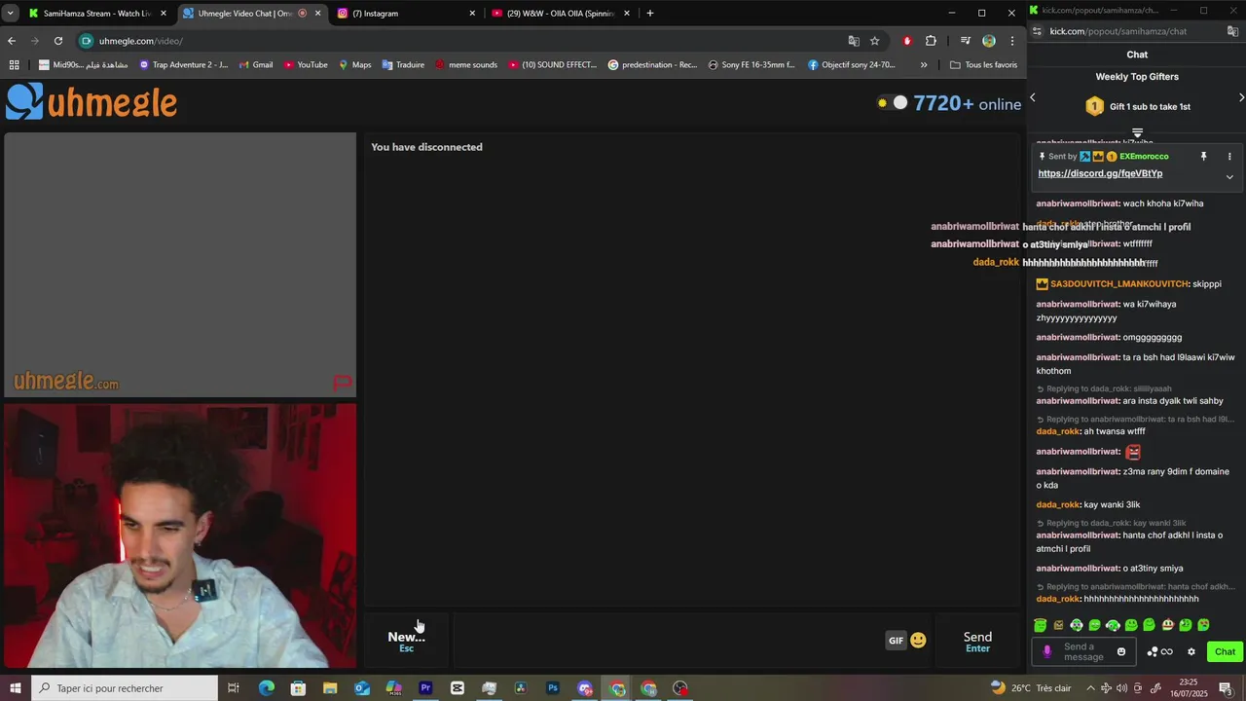Open the YouTube bookmark

click(306, 65)
